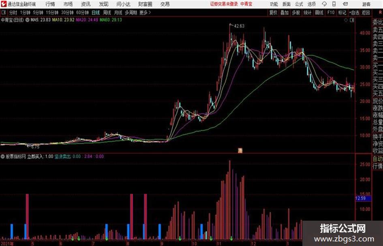This screenshot has height=246, width=383.
Task: Click the 中青宝(日线) chart title
Action: click(x=13, y=20)
